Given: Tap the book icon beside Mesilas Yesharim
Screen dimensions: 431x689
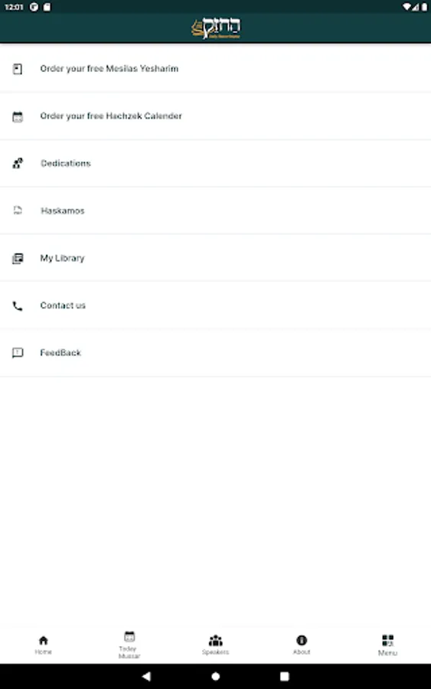Looking at the screenshot, I should coord(18,69).
